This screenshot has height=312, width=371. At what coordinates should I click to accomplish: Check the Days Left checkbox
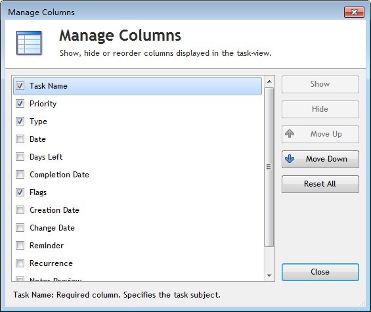pos(20,157)
